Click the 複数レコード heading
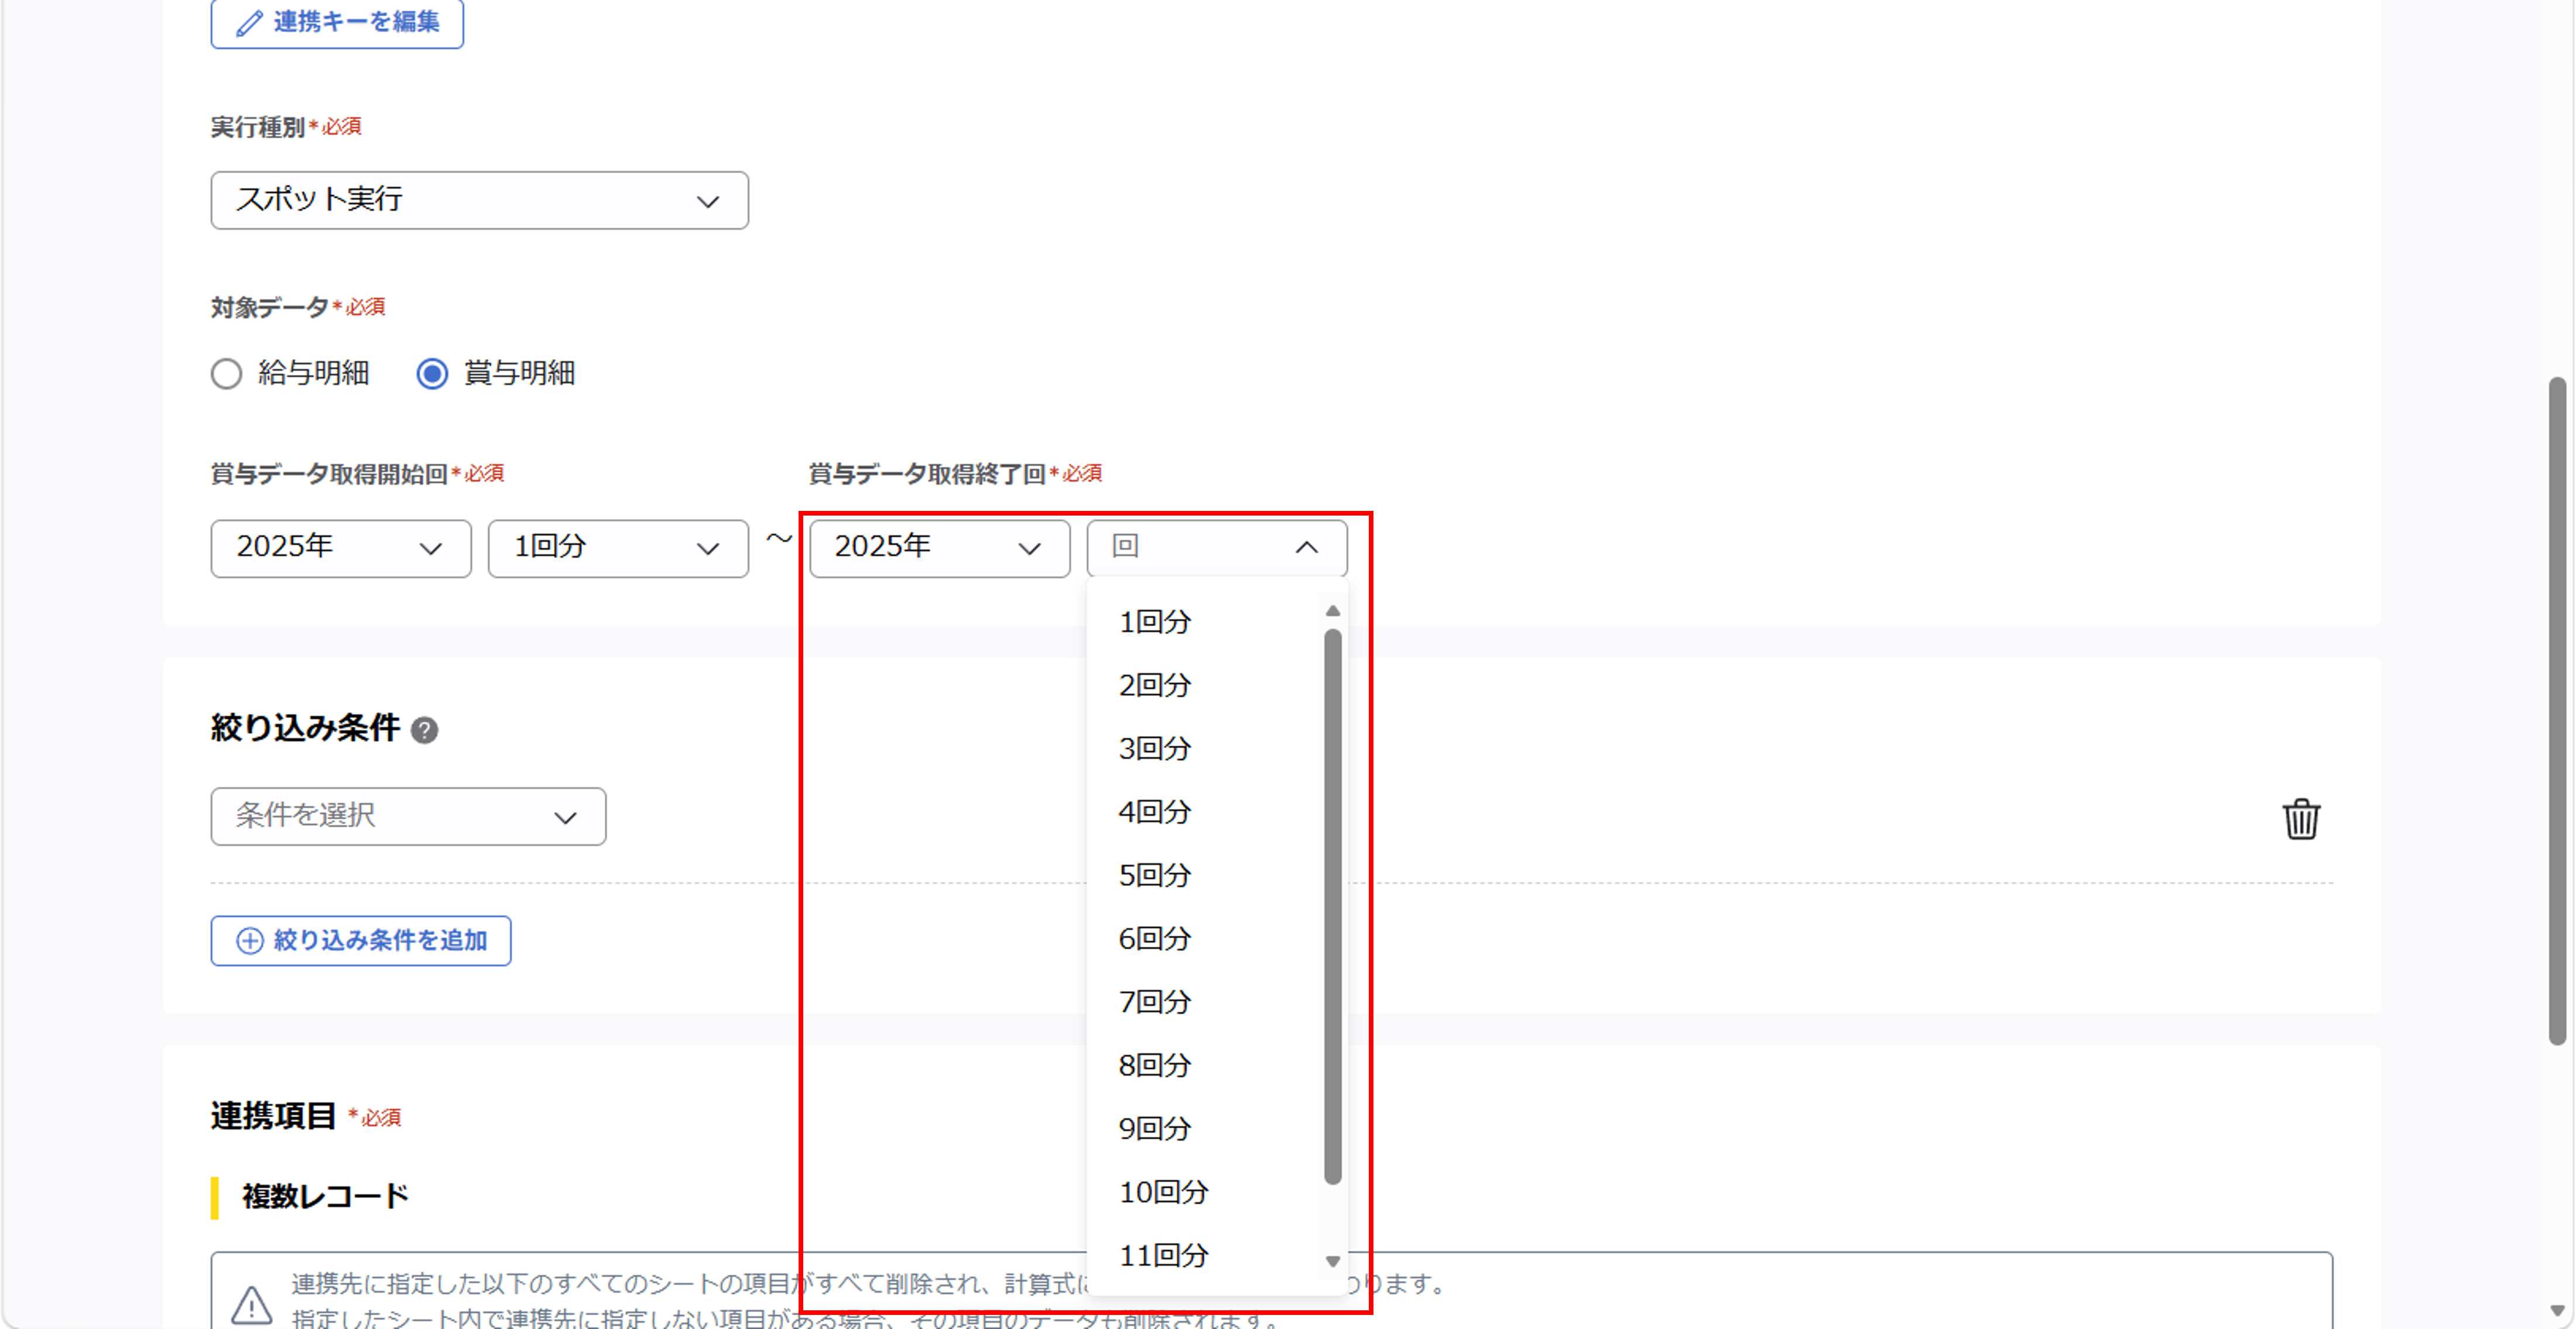 coord(325,1196)
